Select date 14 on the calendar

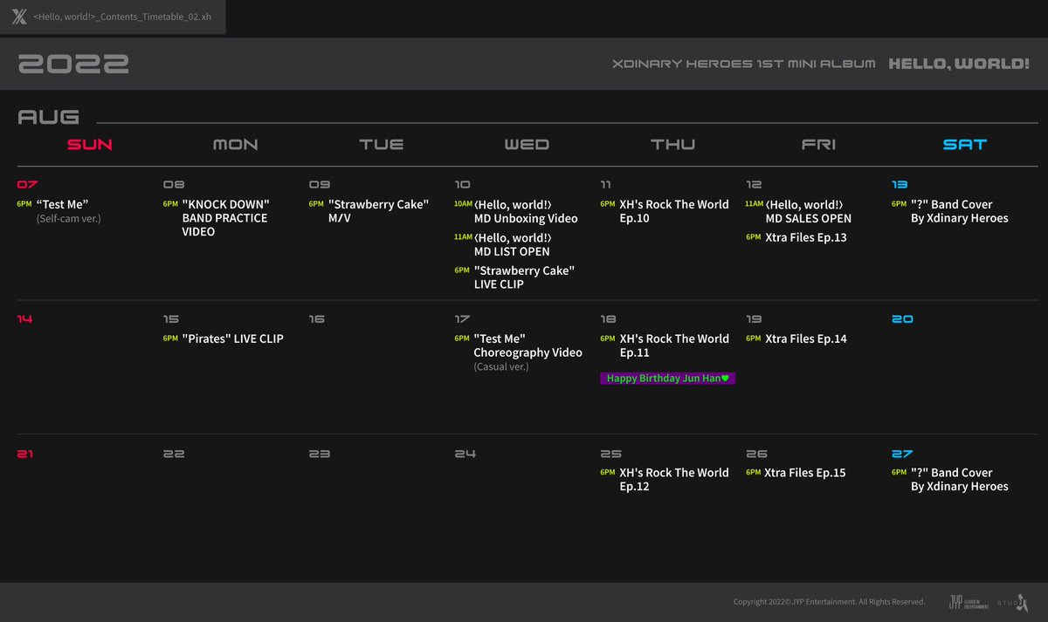pos(25,319)
